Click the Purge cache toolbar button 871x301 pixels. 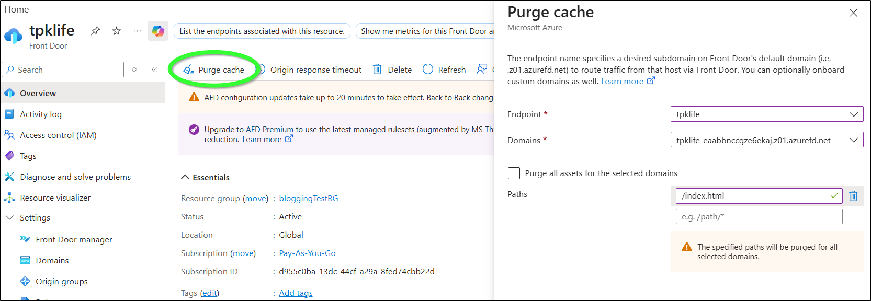[x=214, y=70]
